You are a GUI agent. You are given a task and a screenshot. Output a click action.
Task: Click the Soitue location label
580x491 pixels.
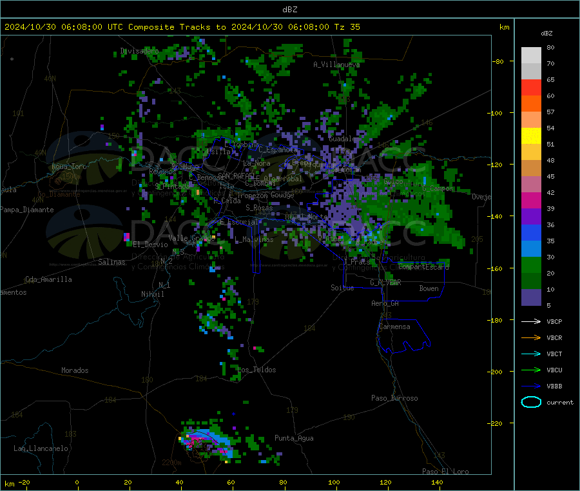tap(342, 288)
